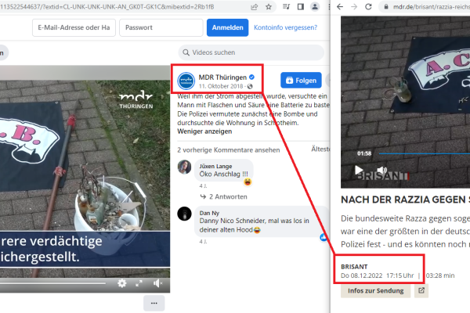Click the padlock icon beside mdr.de URL
The image size is (470, 313).
coord(386,6)
